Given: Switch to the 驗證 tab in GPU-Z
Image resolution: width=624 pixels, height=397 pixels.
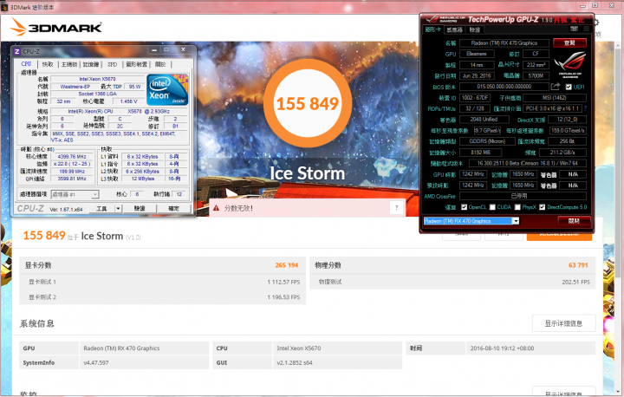Looking at the screenshot, I should [x=475, y=29].
